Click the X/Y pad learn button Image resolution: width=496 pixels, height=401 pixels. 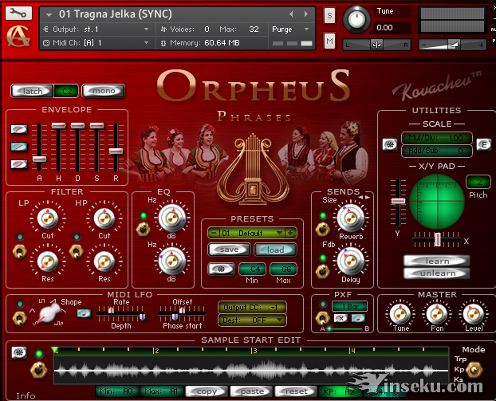click(437, 261)
